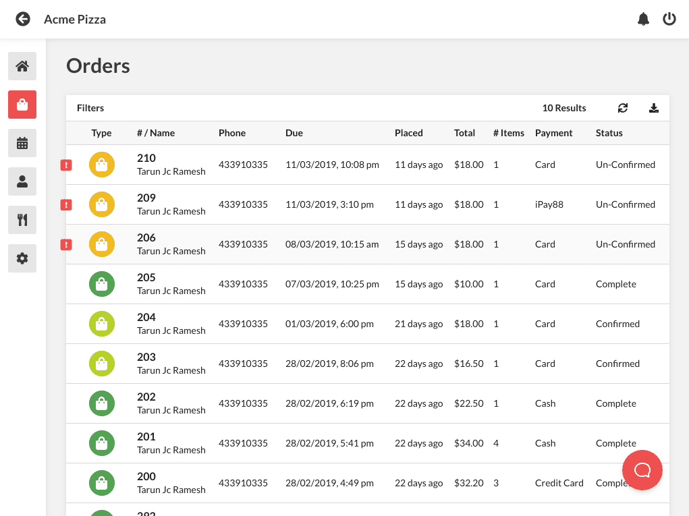Click alert badge on order 210
This screenshot has height=516, width=689.
[66, 165]
